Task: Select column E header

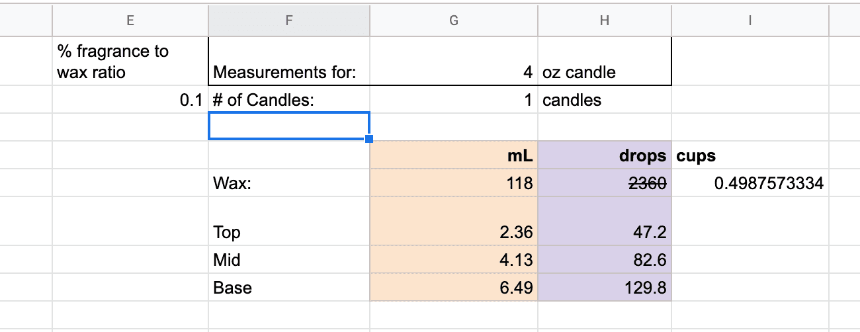Action: coord(130,21)
